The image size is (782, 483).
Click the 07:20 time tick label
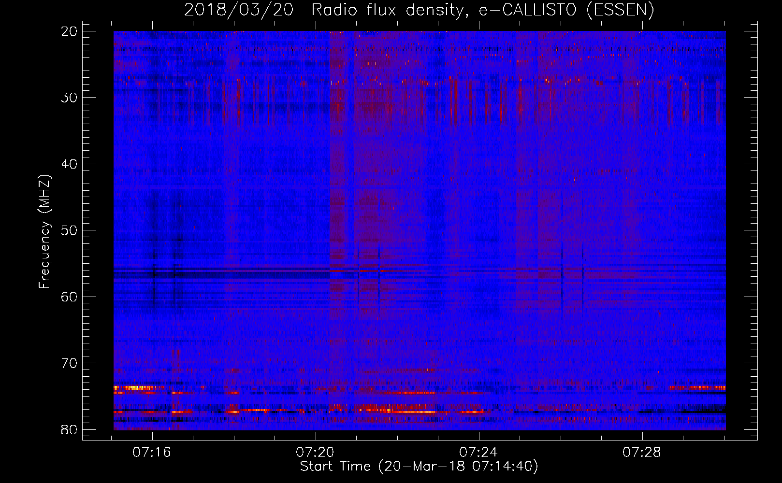(315, 453)
